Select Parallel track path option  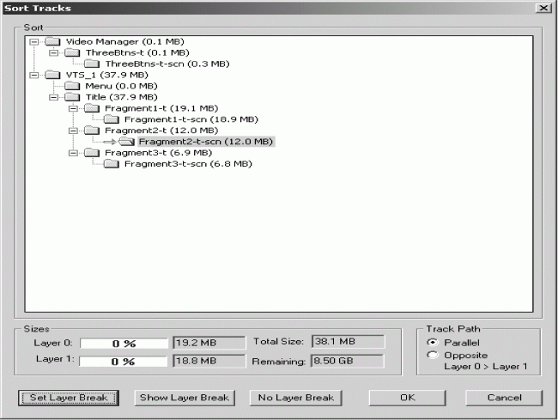click(433, 343)
